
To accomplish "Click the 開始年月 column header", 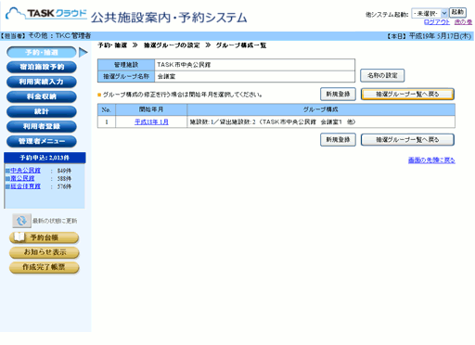I will click(x=151, y=109).
